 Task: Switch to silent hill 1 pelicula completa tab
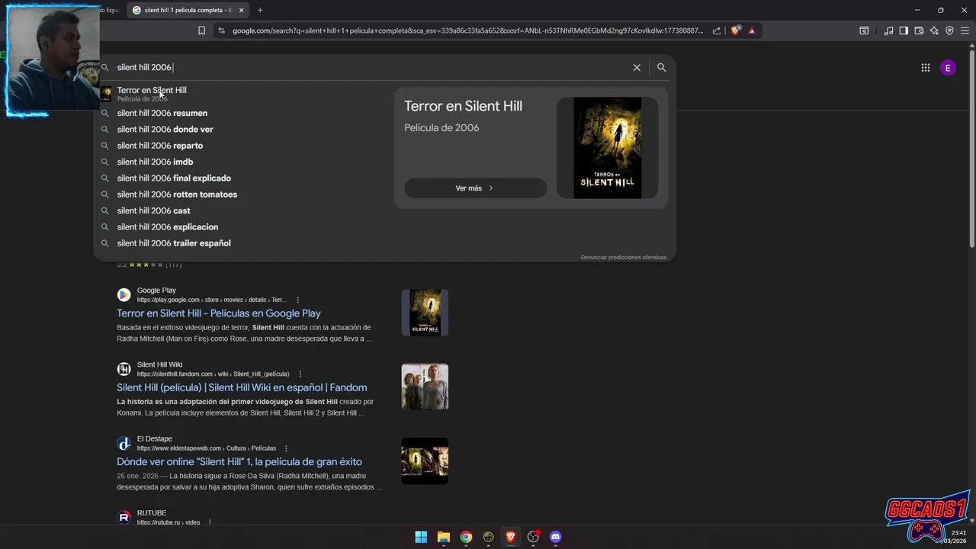pos(187,10)
